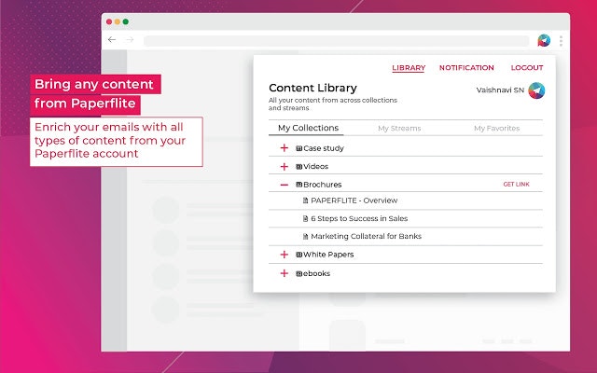Click the White Papers collection name
597x373 pixels.
(328, 255)
